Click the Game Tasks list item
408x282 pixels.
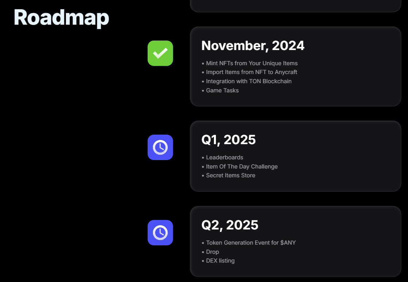click(222, 91)
